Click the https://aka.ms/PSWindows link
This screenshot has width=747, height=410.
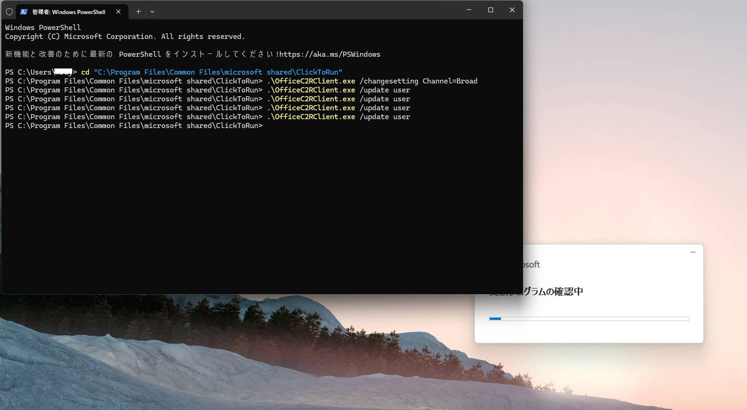329,54
